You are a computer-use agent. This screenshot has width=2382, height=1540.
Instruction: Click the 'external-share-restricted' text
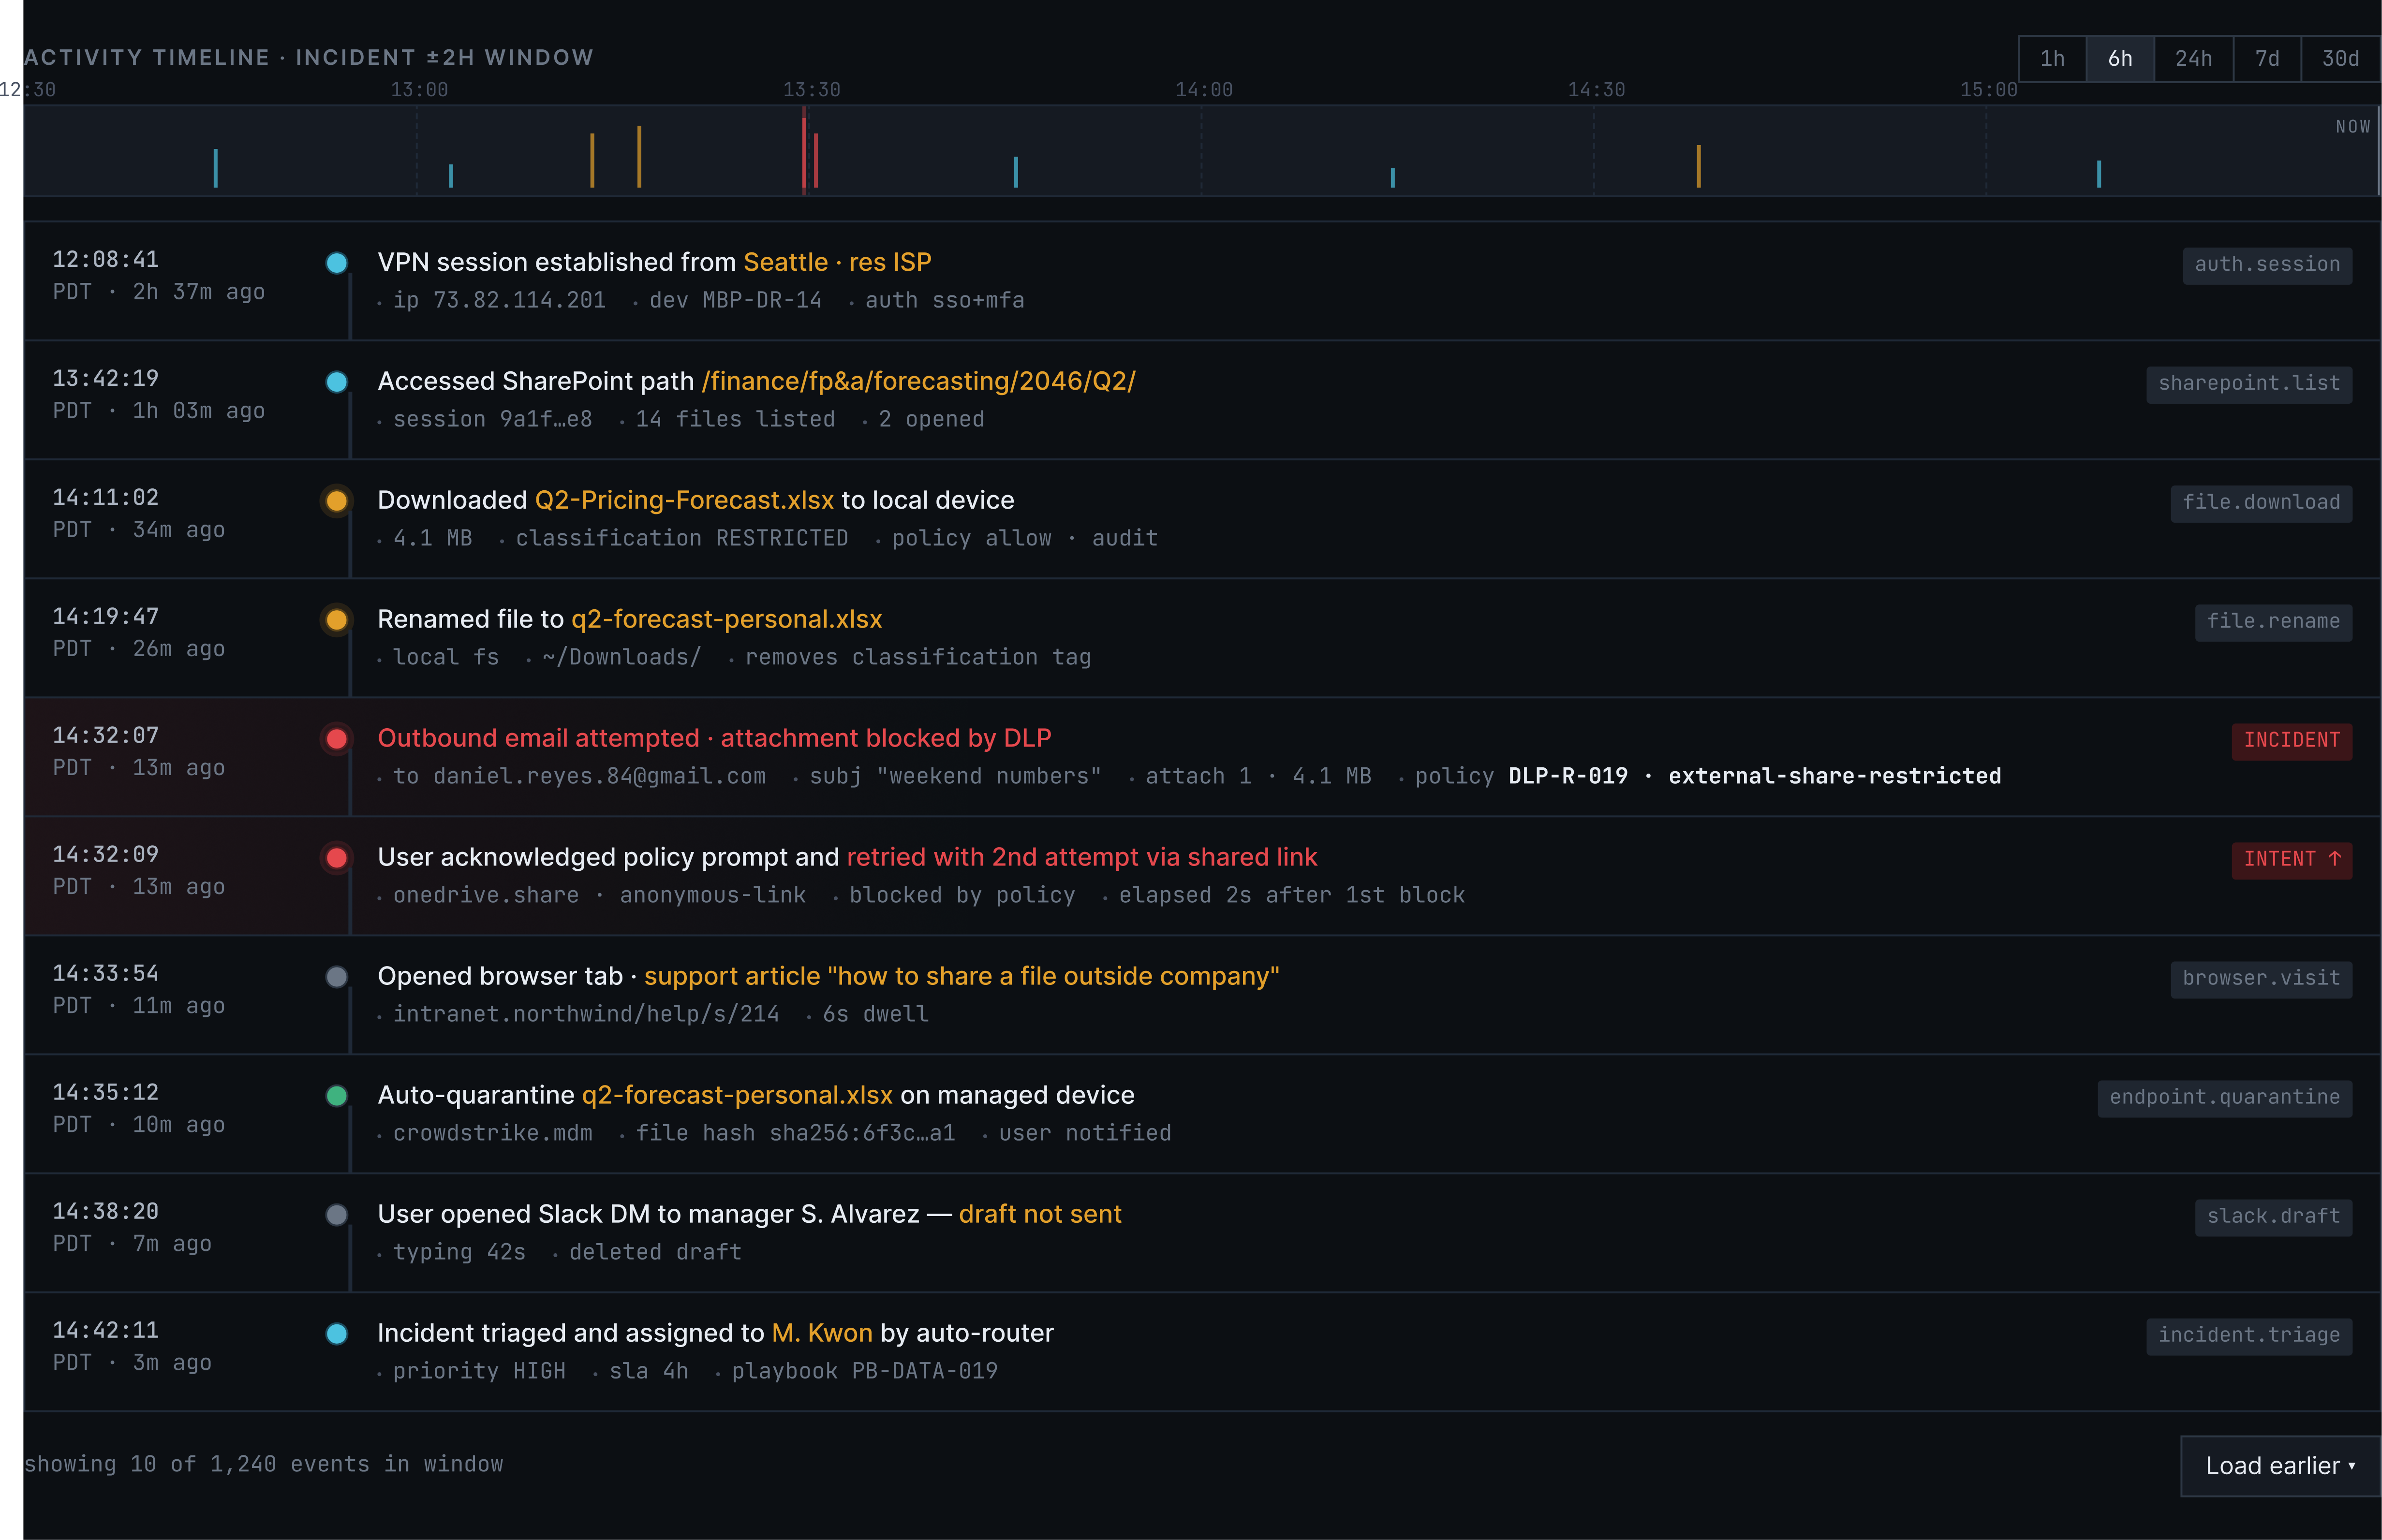click(1834, 777)
